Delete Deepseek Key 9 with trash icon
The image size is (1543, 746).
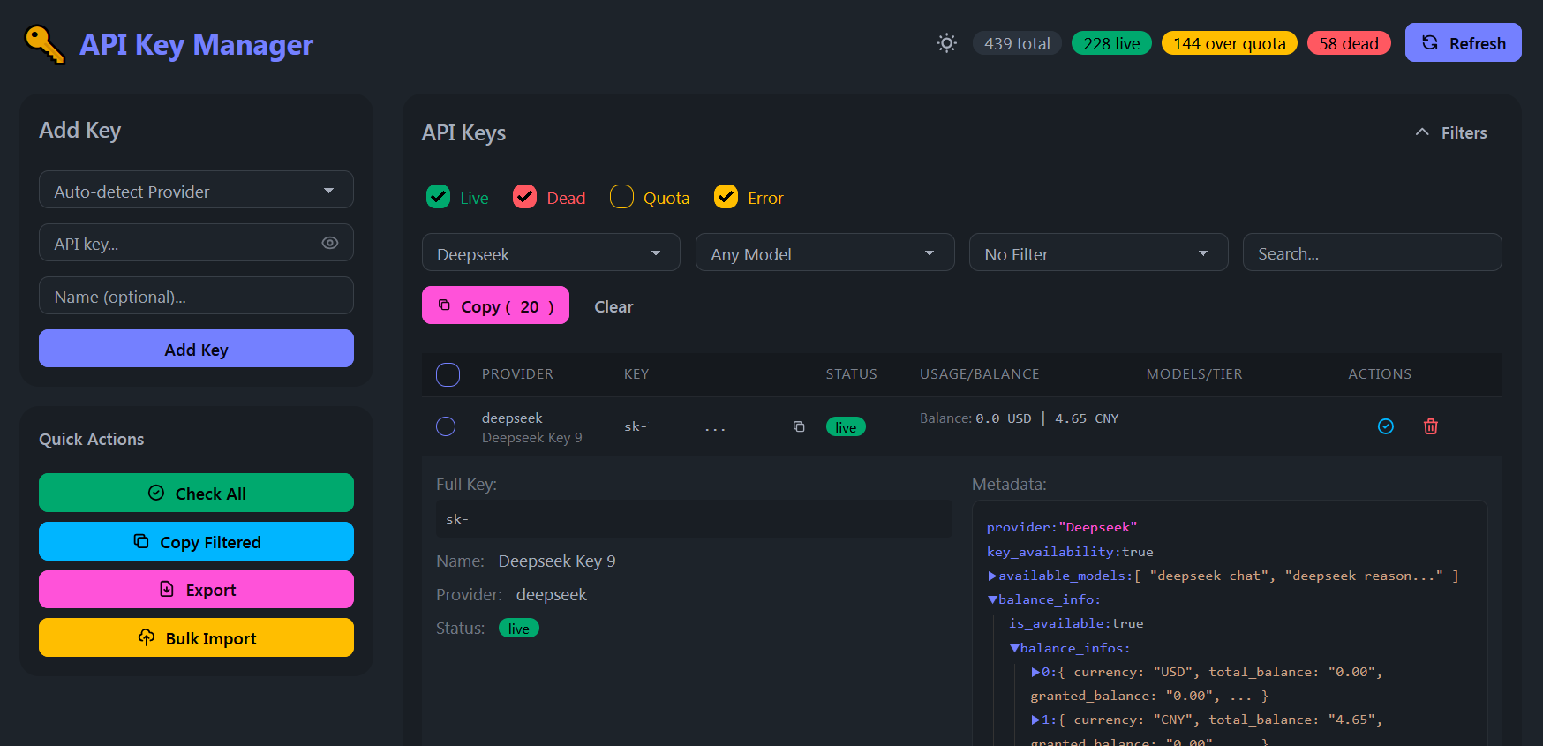[1431, 426]
